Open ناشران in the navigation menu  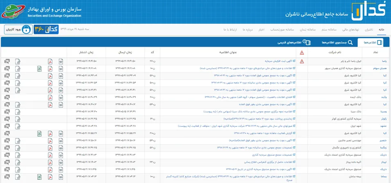click(x=369, y=29)
